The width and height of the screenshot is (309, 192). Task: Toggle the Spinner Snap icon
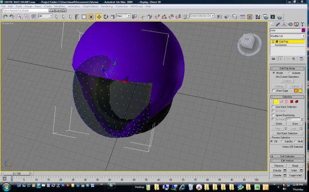click(178, 17)
